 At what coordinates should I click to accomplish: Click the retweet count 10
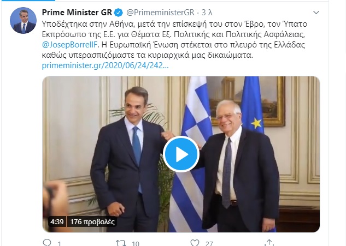(136, 244)
